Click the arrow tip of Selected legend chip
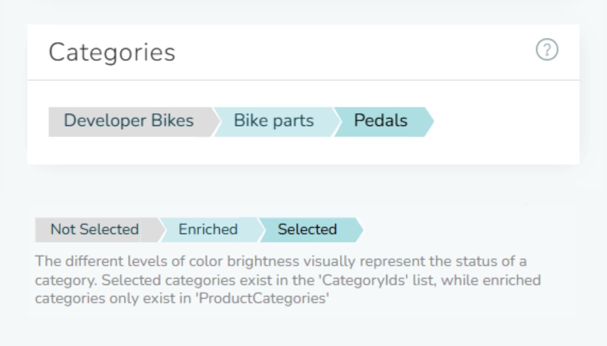Viewport: 607px width, 346px height. click(x=359, y=230)
